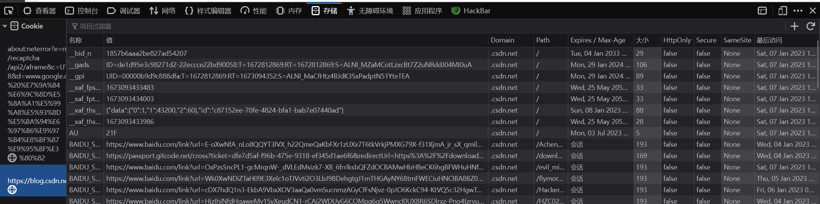
Task: Click last accessed Thu, 05 Jan 2023
Action: click(786, 179)
